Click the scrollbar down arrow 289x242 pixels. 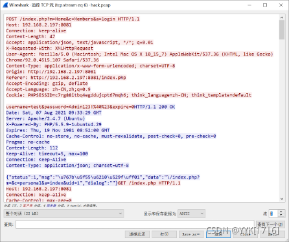coord(282,199)
